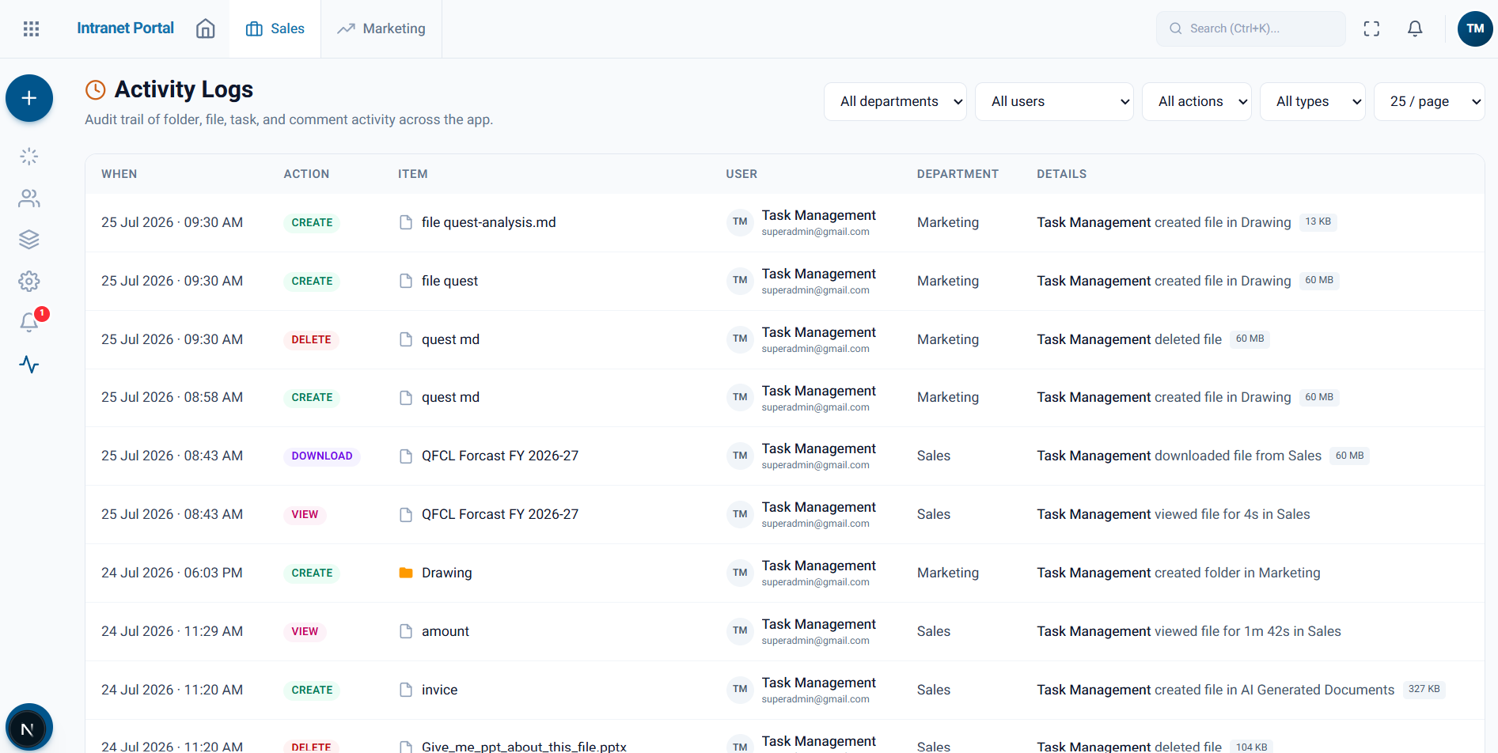1498x753 pixels.
Task: Expand the All actions filter
Action: (x=1197, y=101)
